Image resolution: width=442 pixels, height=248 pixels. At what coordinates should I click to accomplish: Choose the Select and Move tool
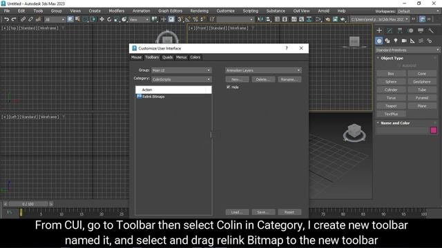102,19
